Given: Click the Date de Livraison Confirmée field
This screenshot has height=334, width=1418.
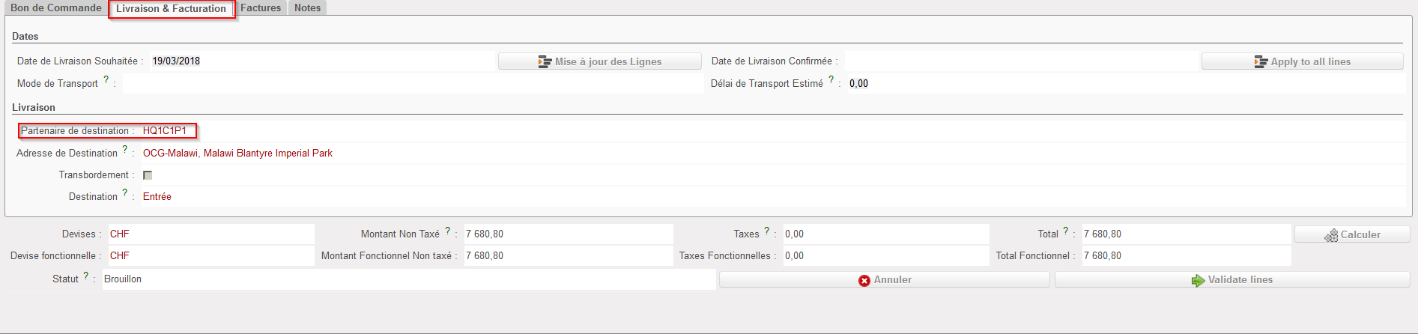Looking at the screenshot, I should tap(1019, 61).
